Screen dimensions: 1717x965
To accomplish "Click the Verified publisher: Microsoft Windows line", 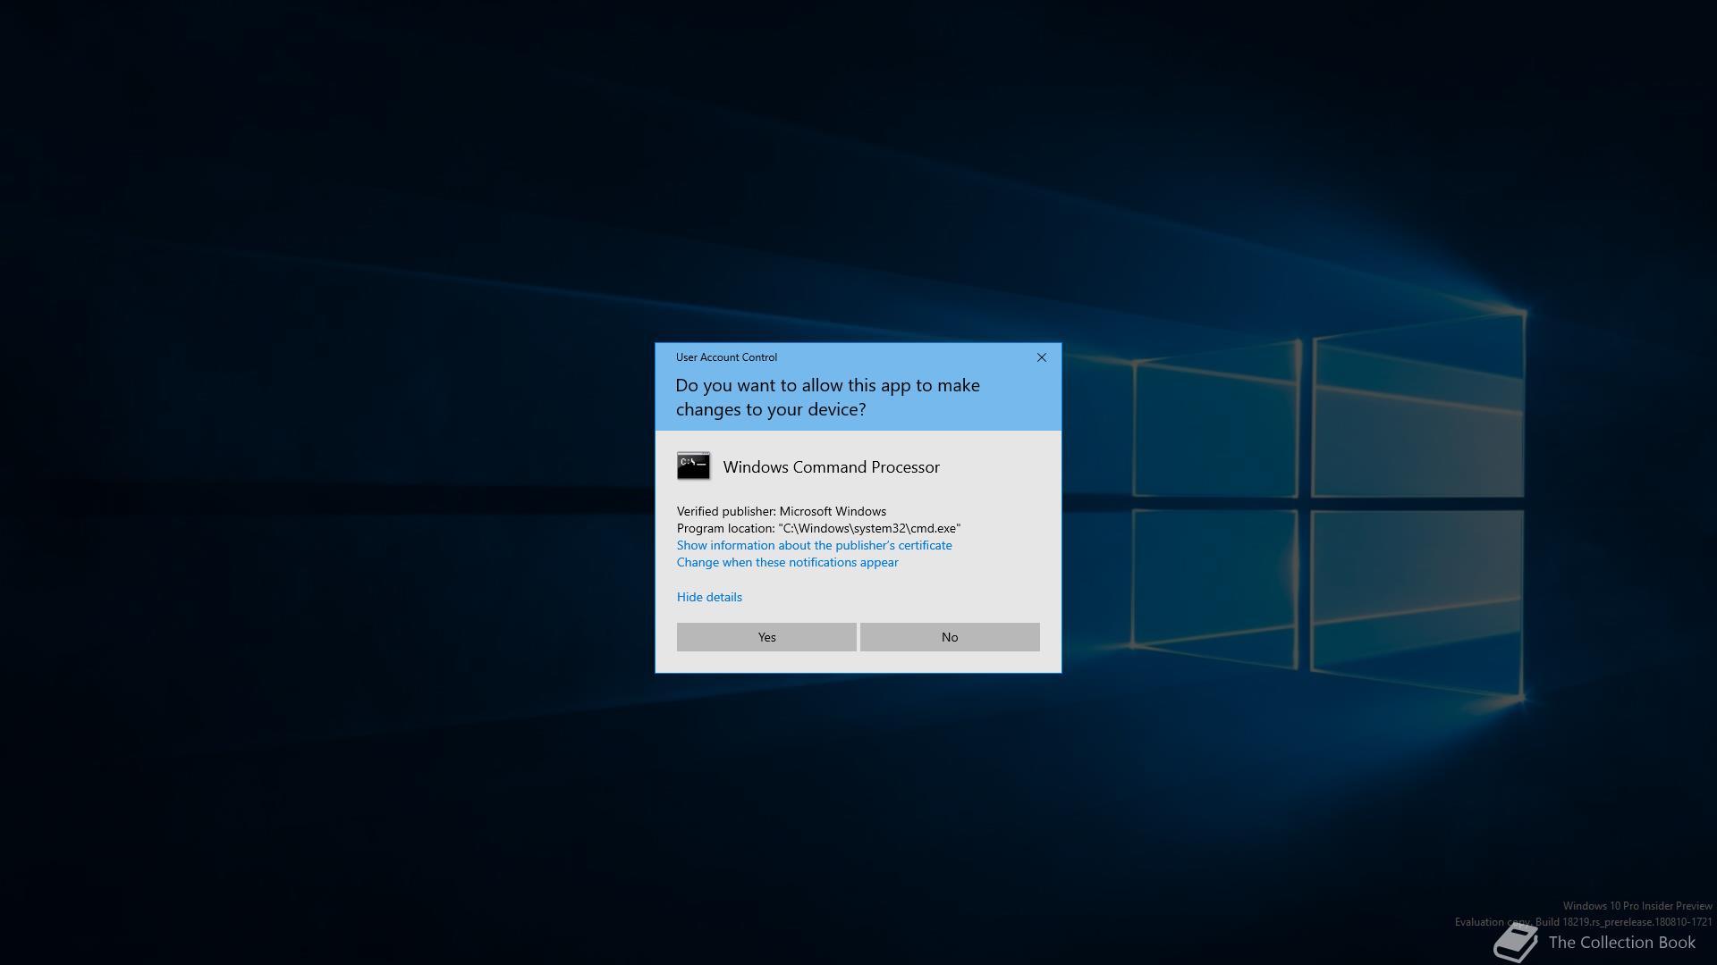I will tap(782, 511).
